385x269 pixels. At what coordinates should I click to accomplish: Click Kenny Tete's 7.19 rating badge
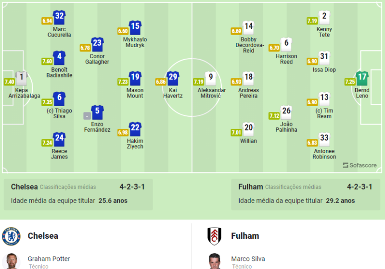point(312,21)
